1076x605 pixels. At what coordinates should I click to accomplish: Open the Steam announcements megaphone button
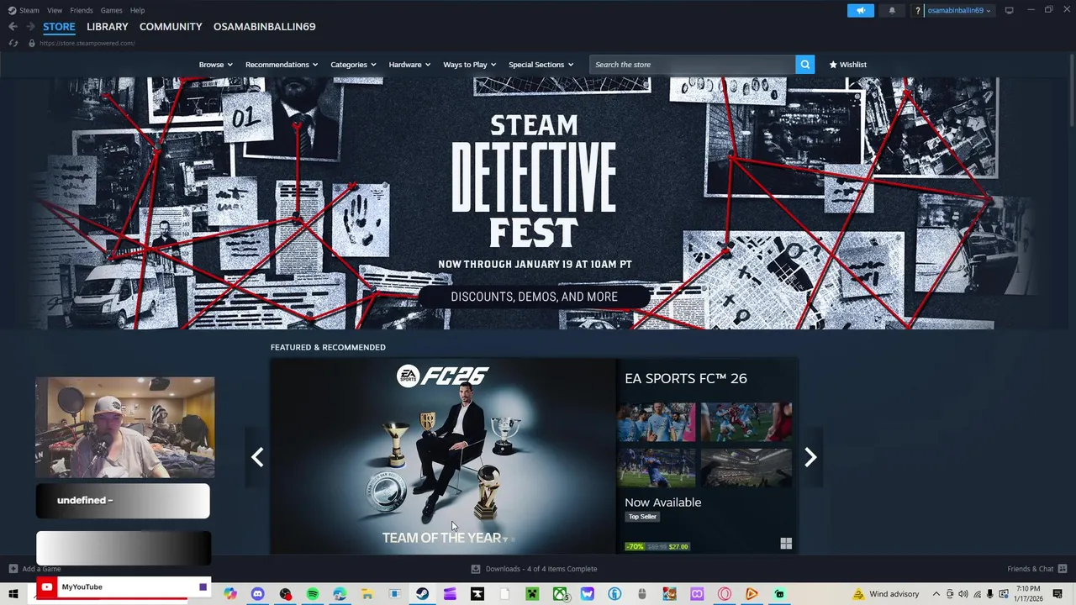click(861, 10)
